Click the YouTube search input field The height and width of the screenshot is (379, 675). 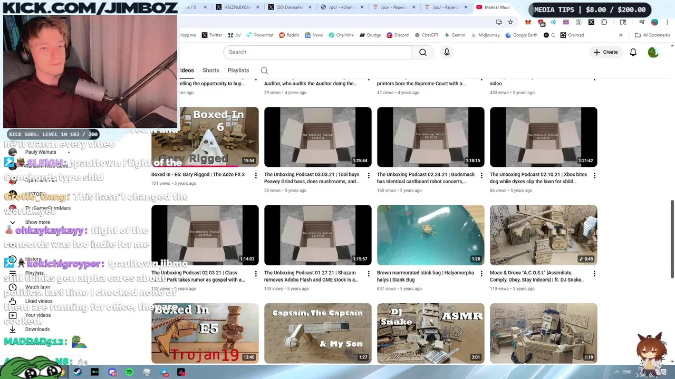click(x=317, y=52)
